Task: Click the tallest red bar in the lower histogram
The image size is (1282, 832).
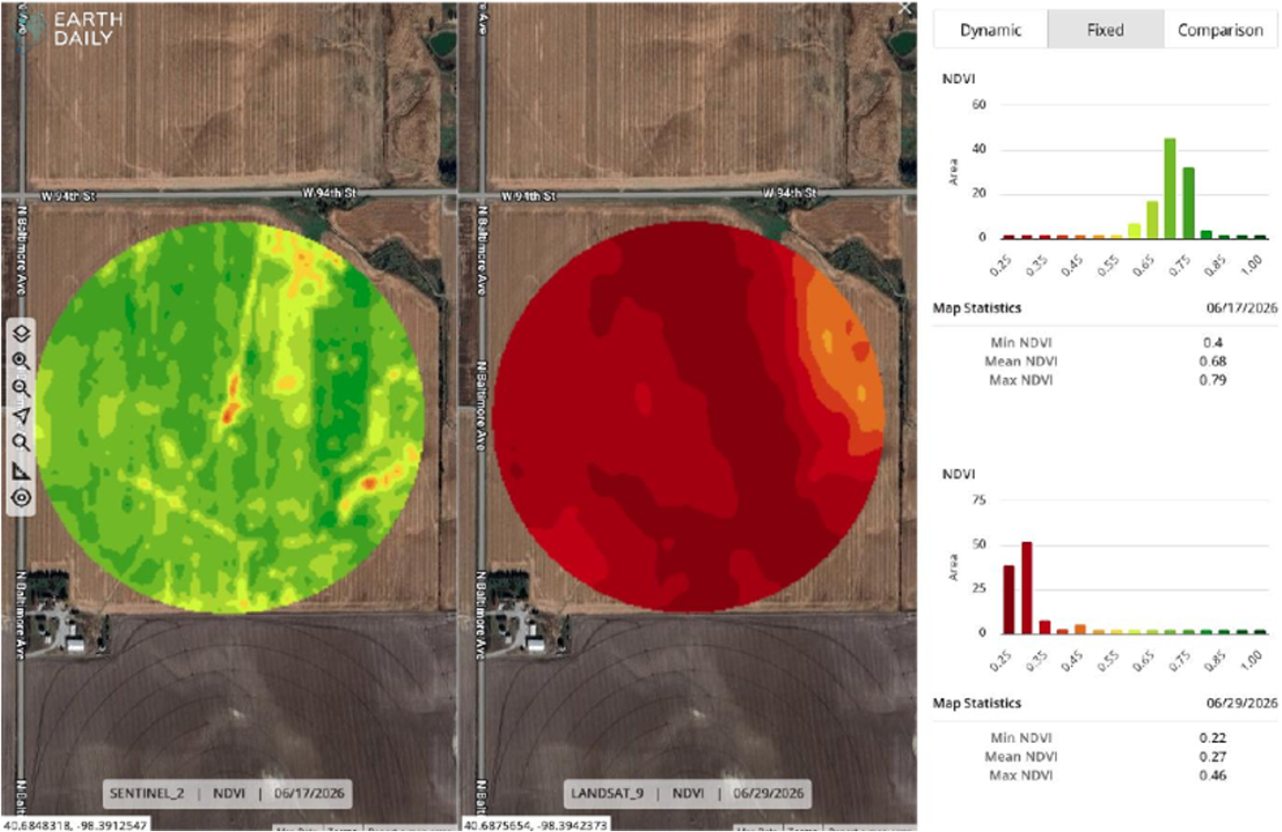Action: (x=1027, y=588)
